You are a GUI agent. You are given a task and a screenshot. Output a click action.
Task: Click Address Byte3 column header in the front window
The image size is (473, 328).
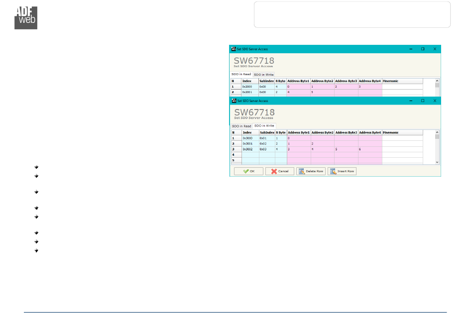coord(347,133)
